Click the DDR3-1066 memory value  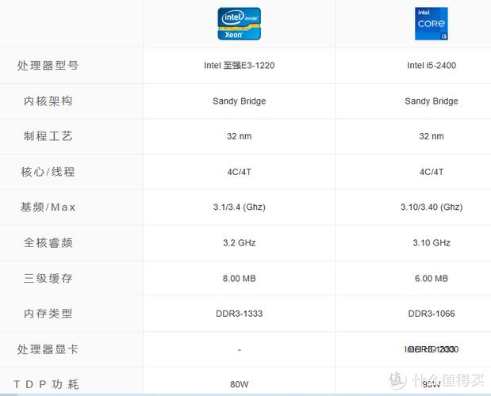pyautogui.click(x=431, y=314)
